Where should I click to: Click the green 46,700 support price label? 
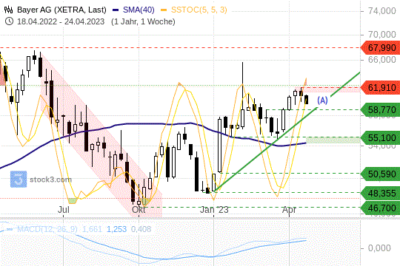(381, 208)
